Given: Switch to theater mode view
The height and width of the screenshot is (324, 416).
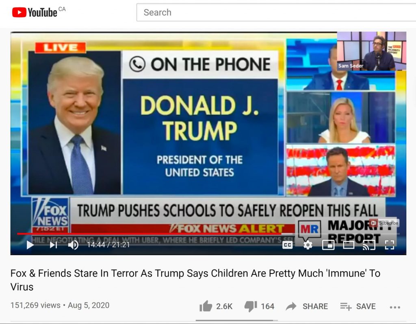Looking at the screenshot, I should [x=349, y=245].
